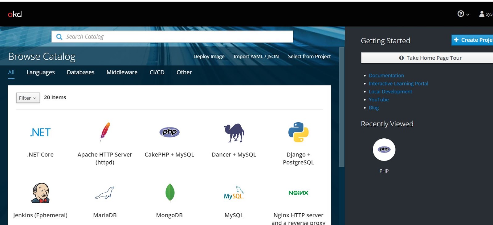Viewport: 493px width, 225px height.
Task: Open the Documentation link
Action: point(386,75)
